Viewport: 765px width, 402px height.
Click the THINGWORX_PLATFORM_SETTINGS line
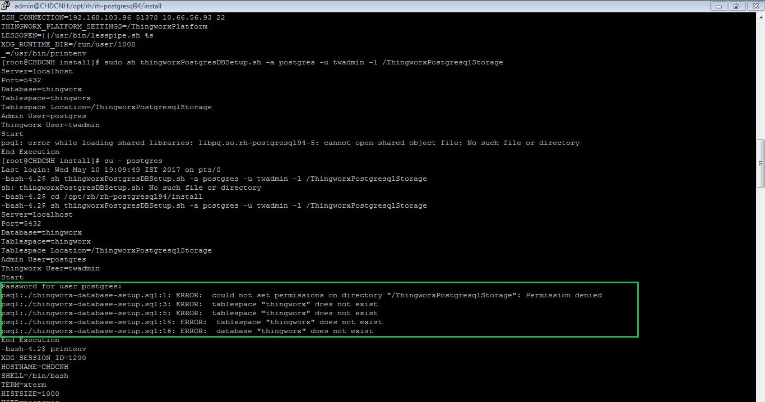pos(104,26)
